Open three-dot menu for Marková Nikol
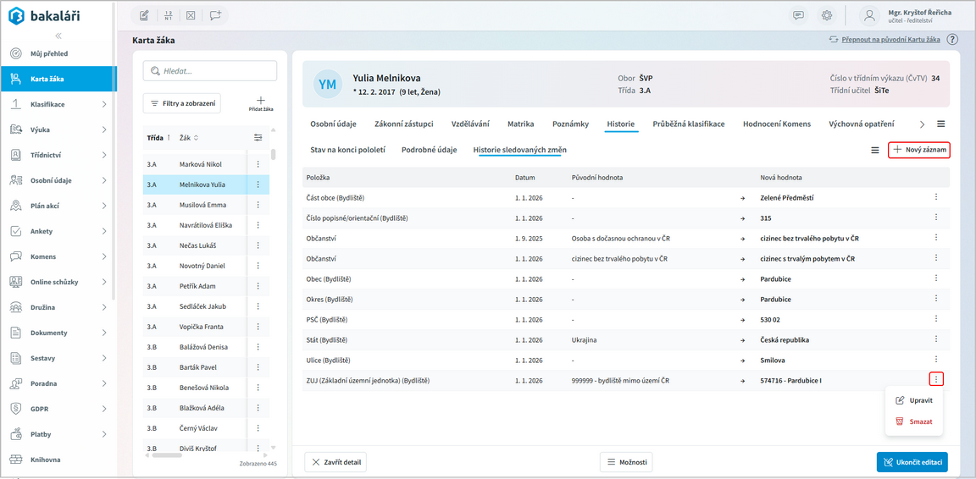 point(258,164)
